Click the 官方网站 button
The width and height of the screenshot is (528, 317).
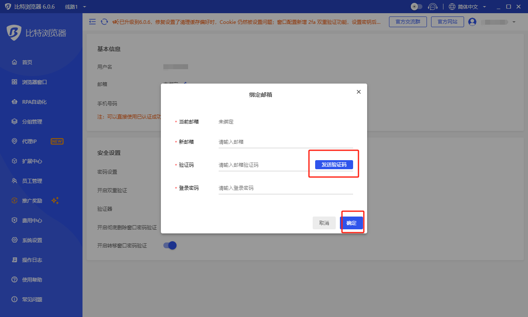pos(448,22)
